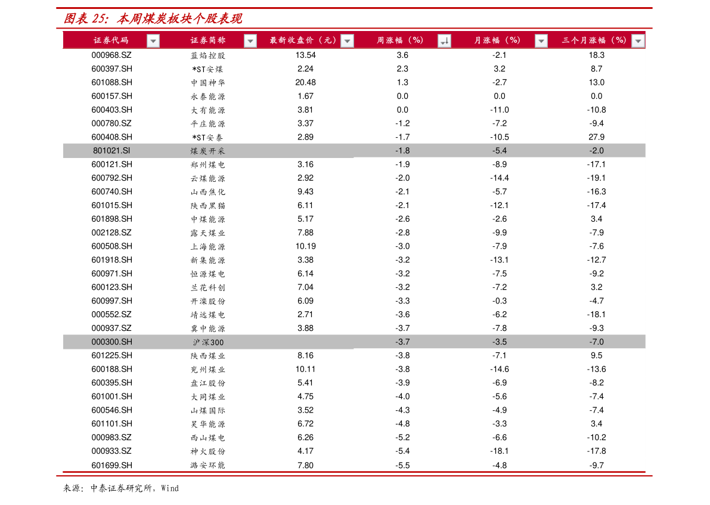The image size is (710, 505).
Task: Select the -5.5 weekly change cell
Action: (402, 465)
